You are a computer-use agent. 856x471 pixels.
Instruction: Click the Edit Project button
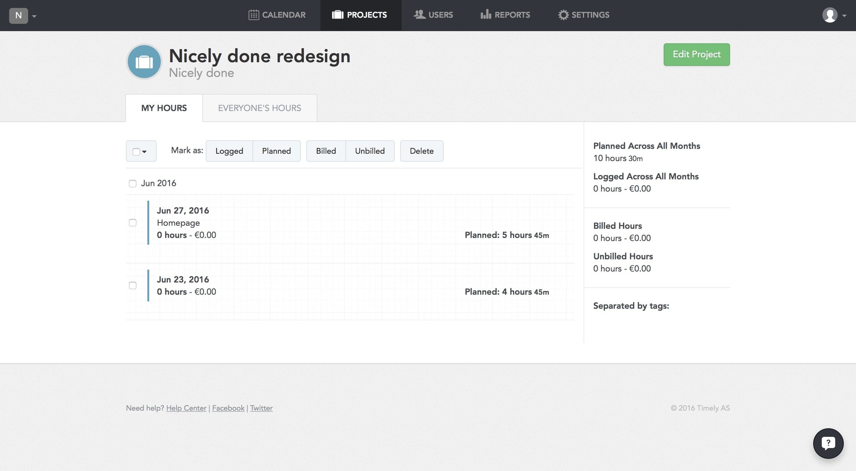(x=697, y=54)
